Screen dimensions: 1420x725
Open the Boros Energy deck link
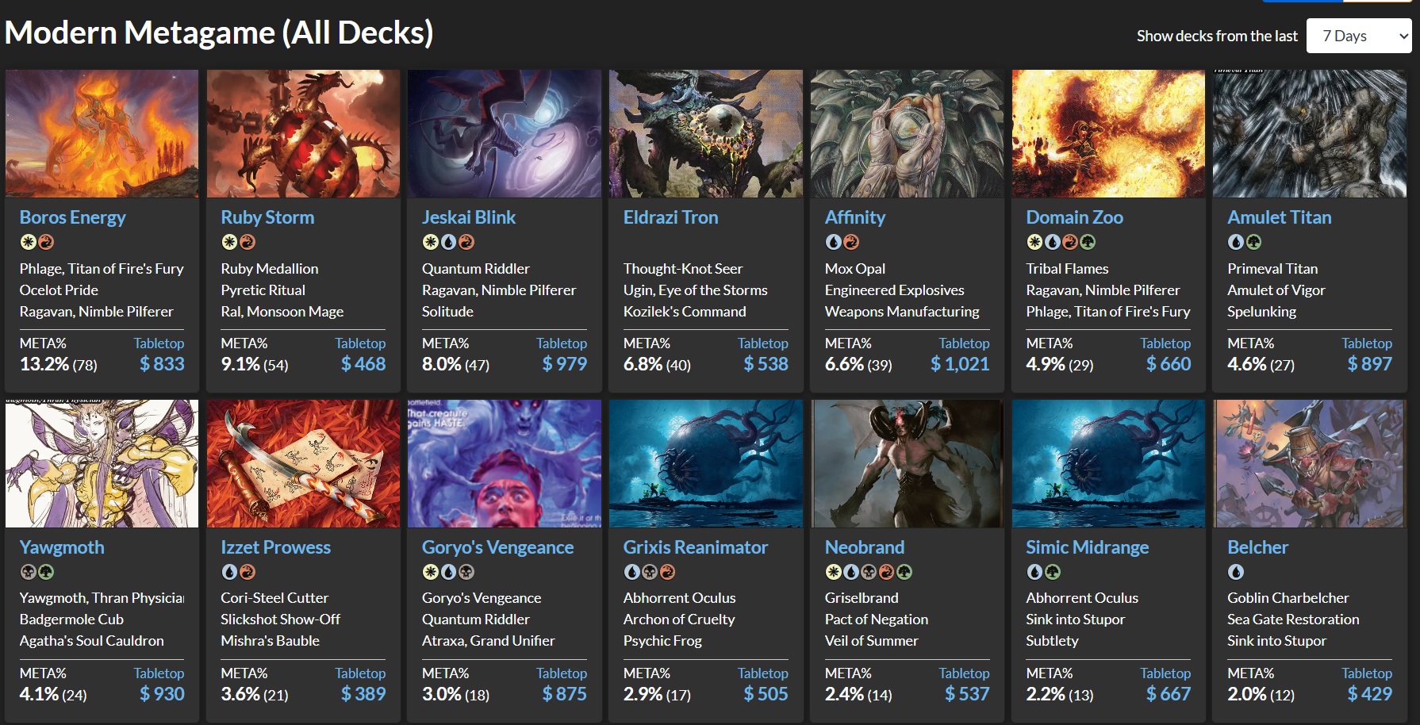[x=72, y=217]
